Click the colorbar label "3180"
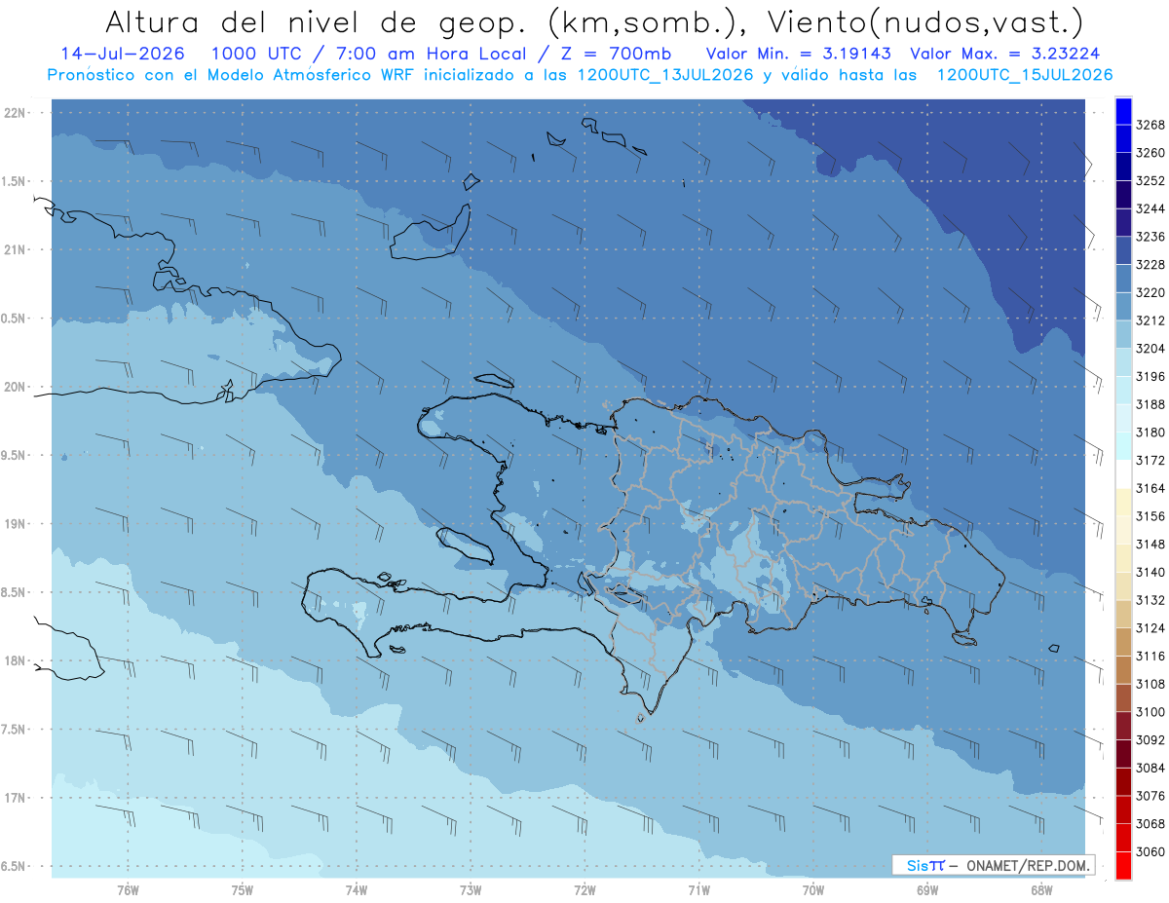This screenshot has height=903, width=1169. point(1150,433)
